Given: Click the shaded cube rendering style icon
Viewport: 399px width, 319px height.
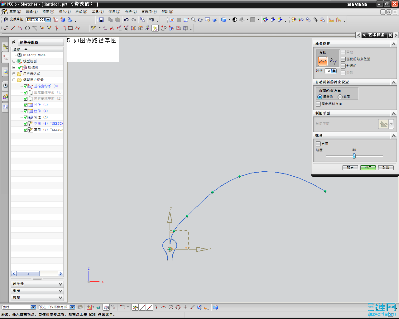Looking at the screenshot, I should click(224, 20).
